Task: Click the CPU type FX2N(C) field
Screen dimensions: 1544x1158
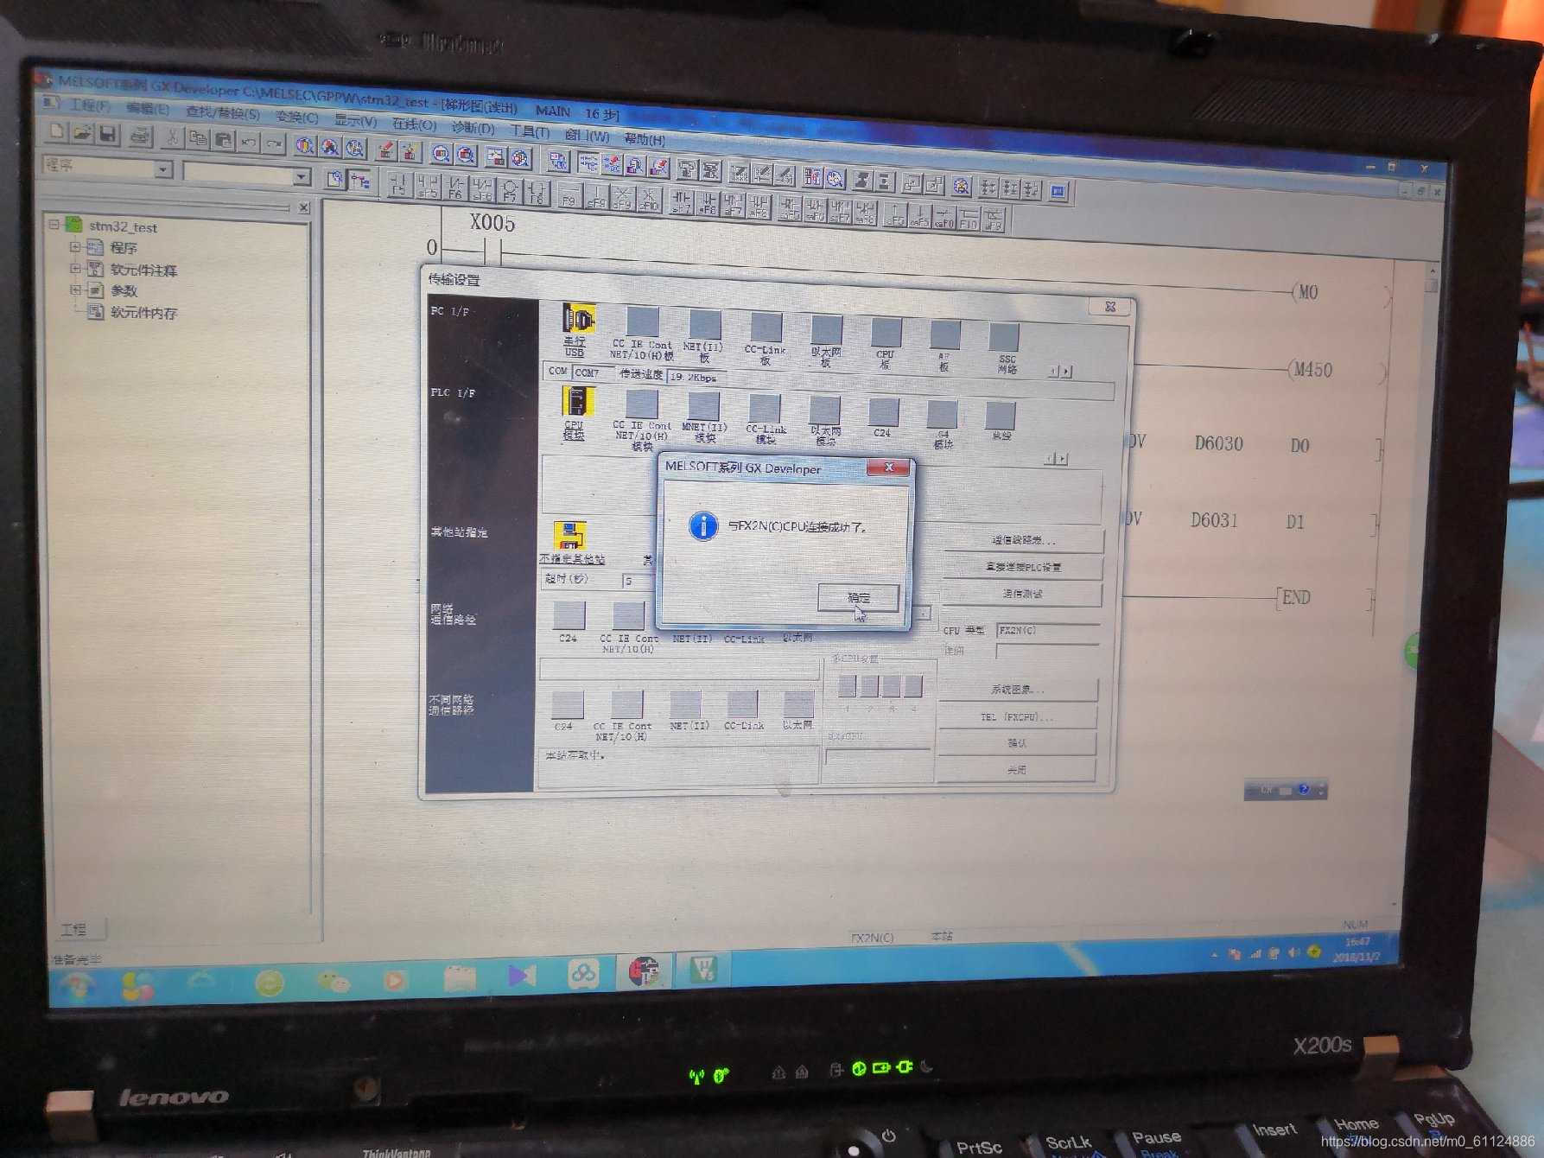Action: [1047, 631]
